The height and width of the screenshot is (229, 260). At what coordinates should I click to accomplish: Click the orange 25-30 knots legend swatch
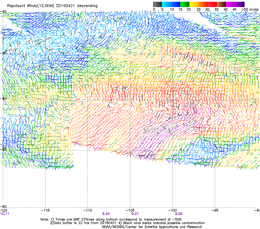pos(203,4)
